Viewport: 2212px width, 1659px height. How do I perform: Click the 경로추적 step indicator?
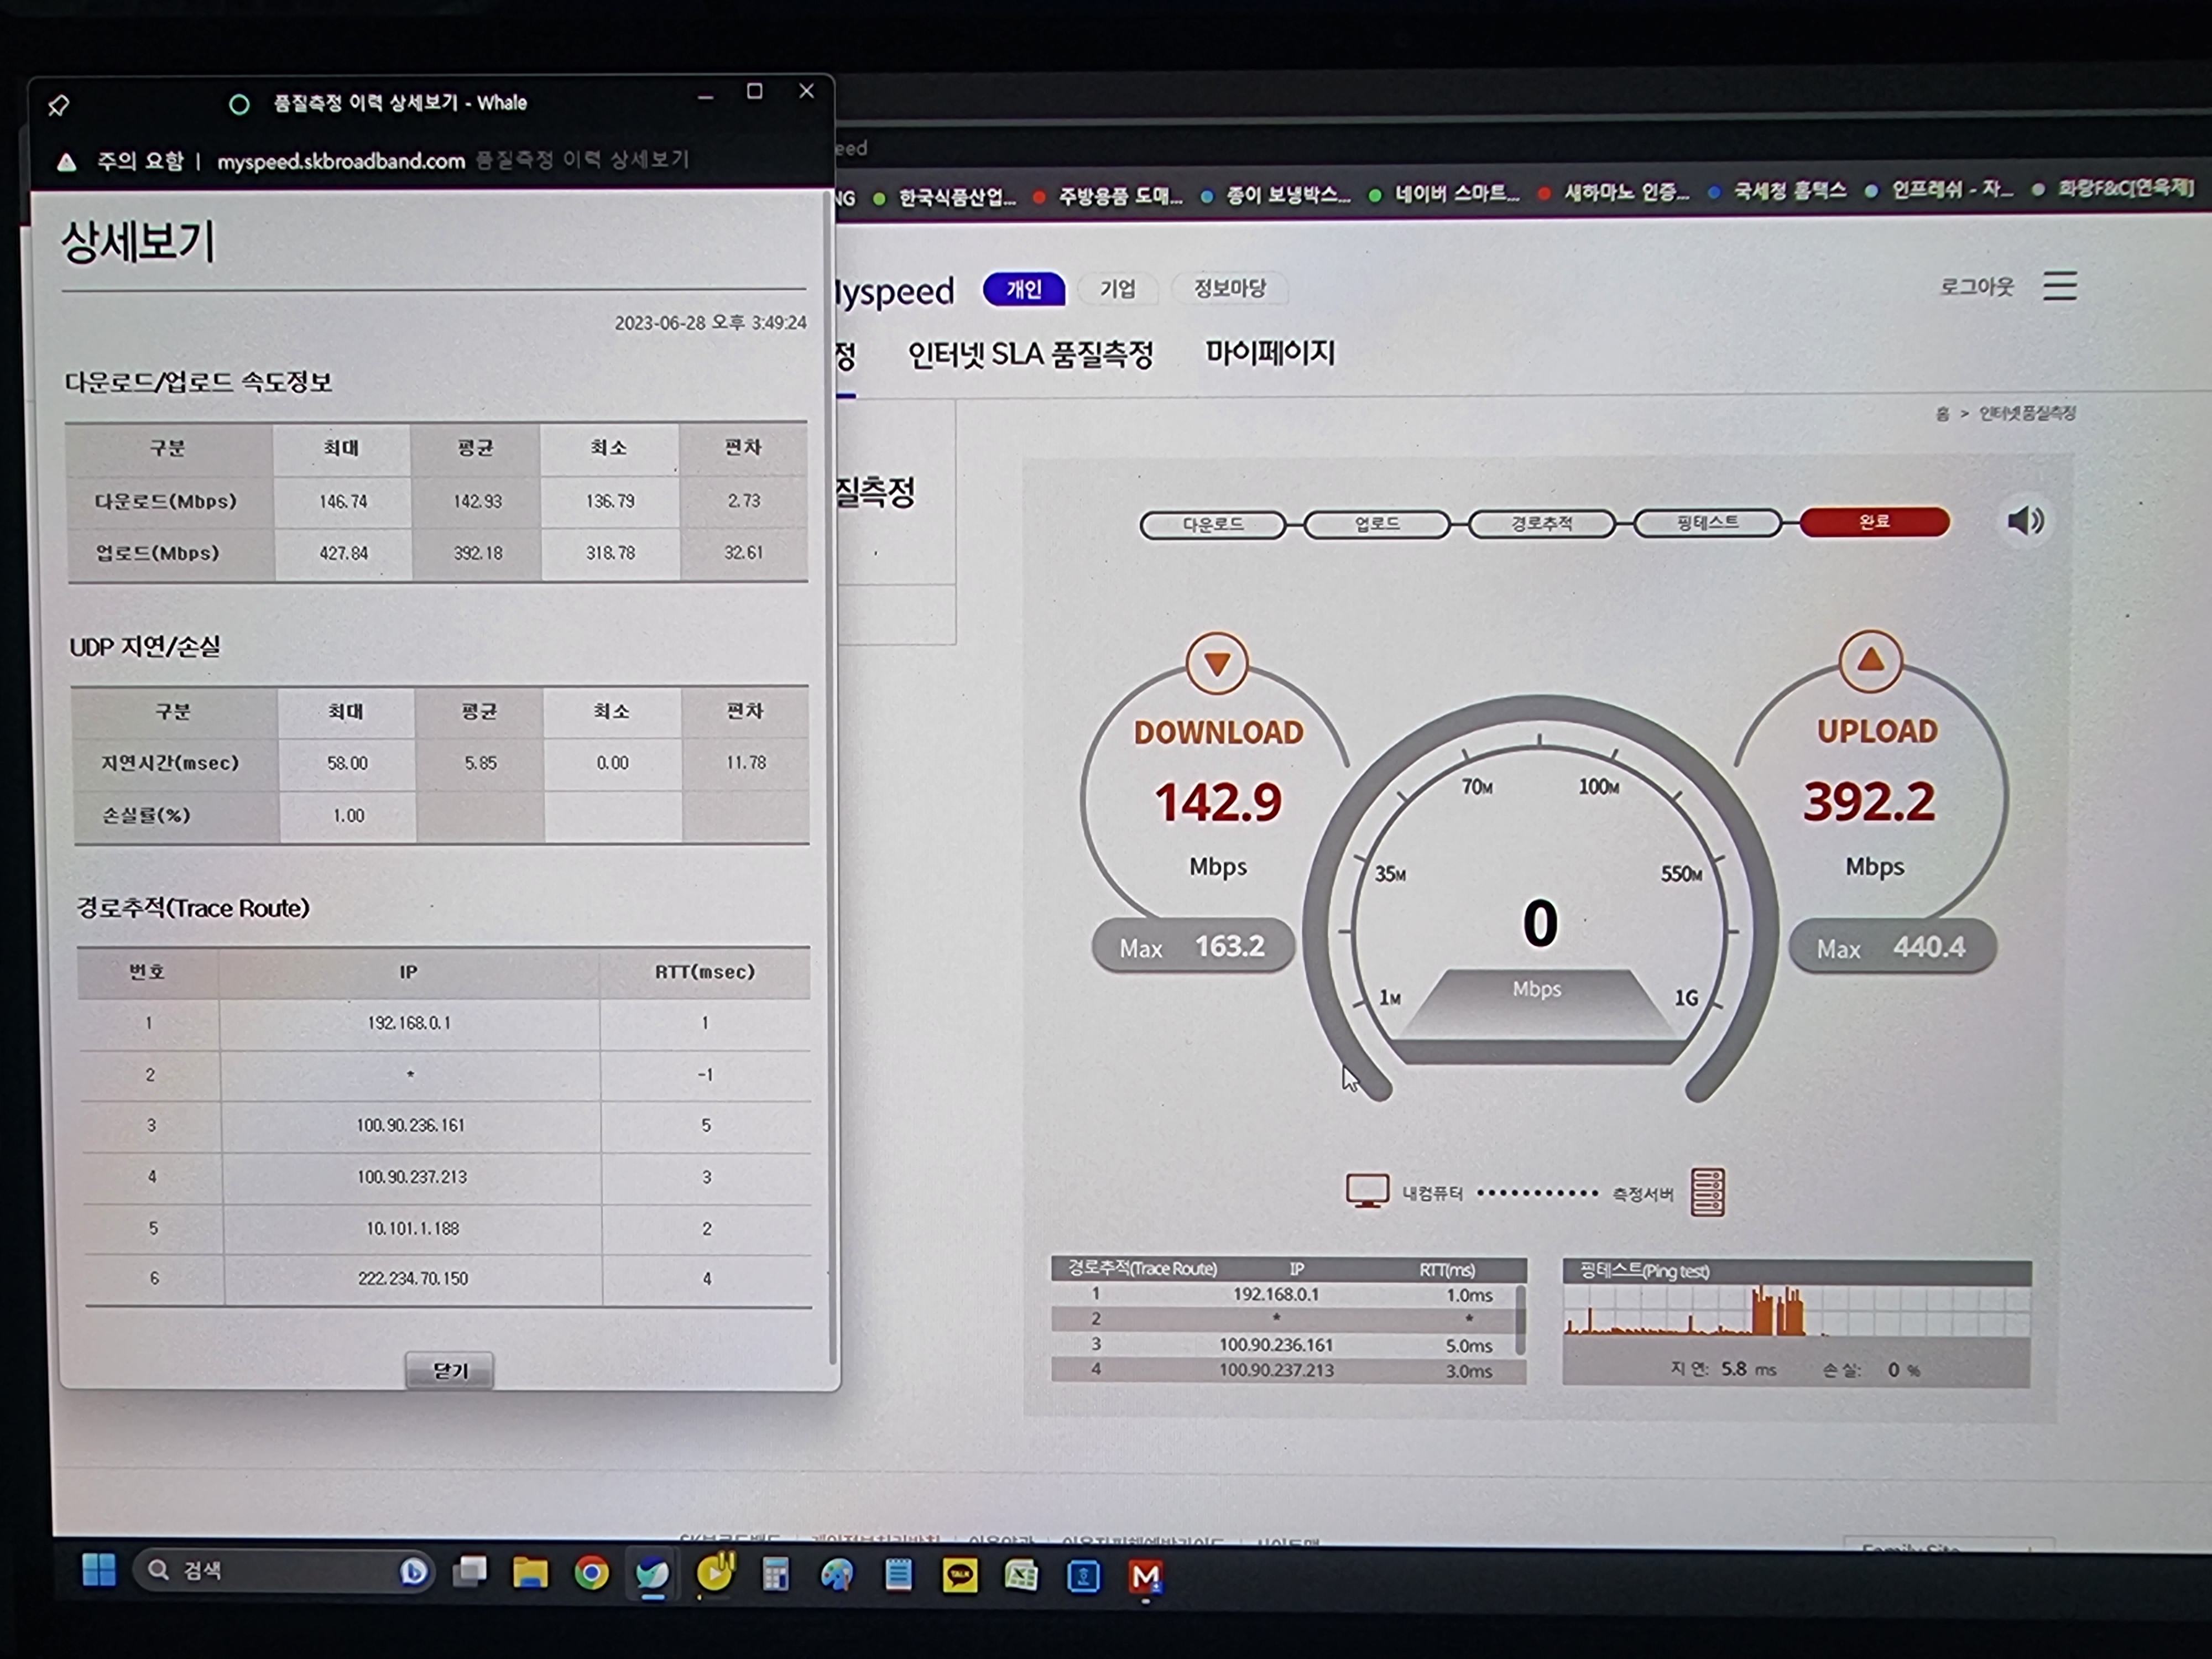coord(1541,523)
